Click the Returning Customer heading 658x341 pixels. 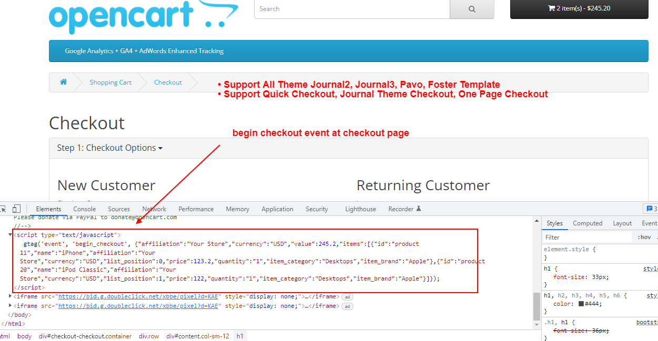(423, 185)
